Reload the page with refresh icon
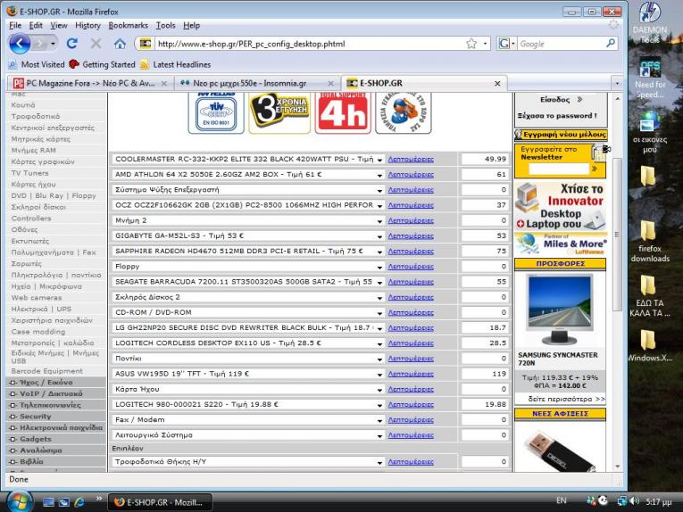683x512 pixels. (72, 44)
